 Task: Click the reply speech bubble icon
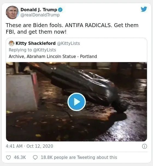pyautogui.click(x=35, y=158)
